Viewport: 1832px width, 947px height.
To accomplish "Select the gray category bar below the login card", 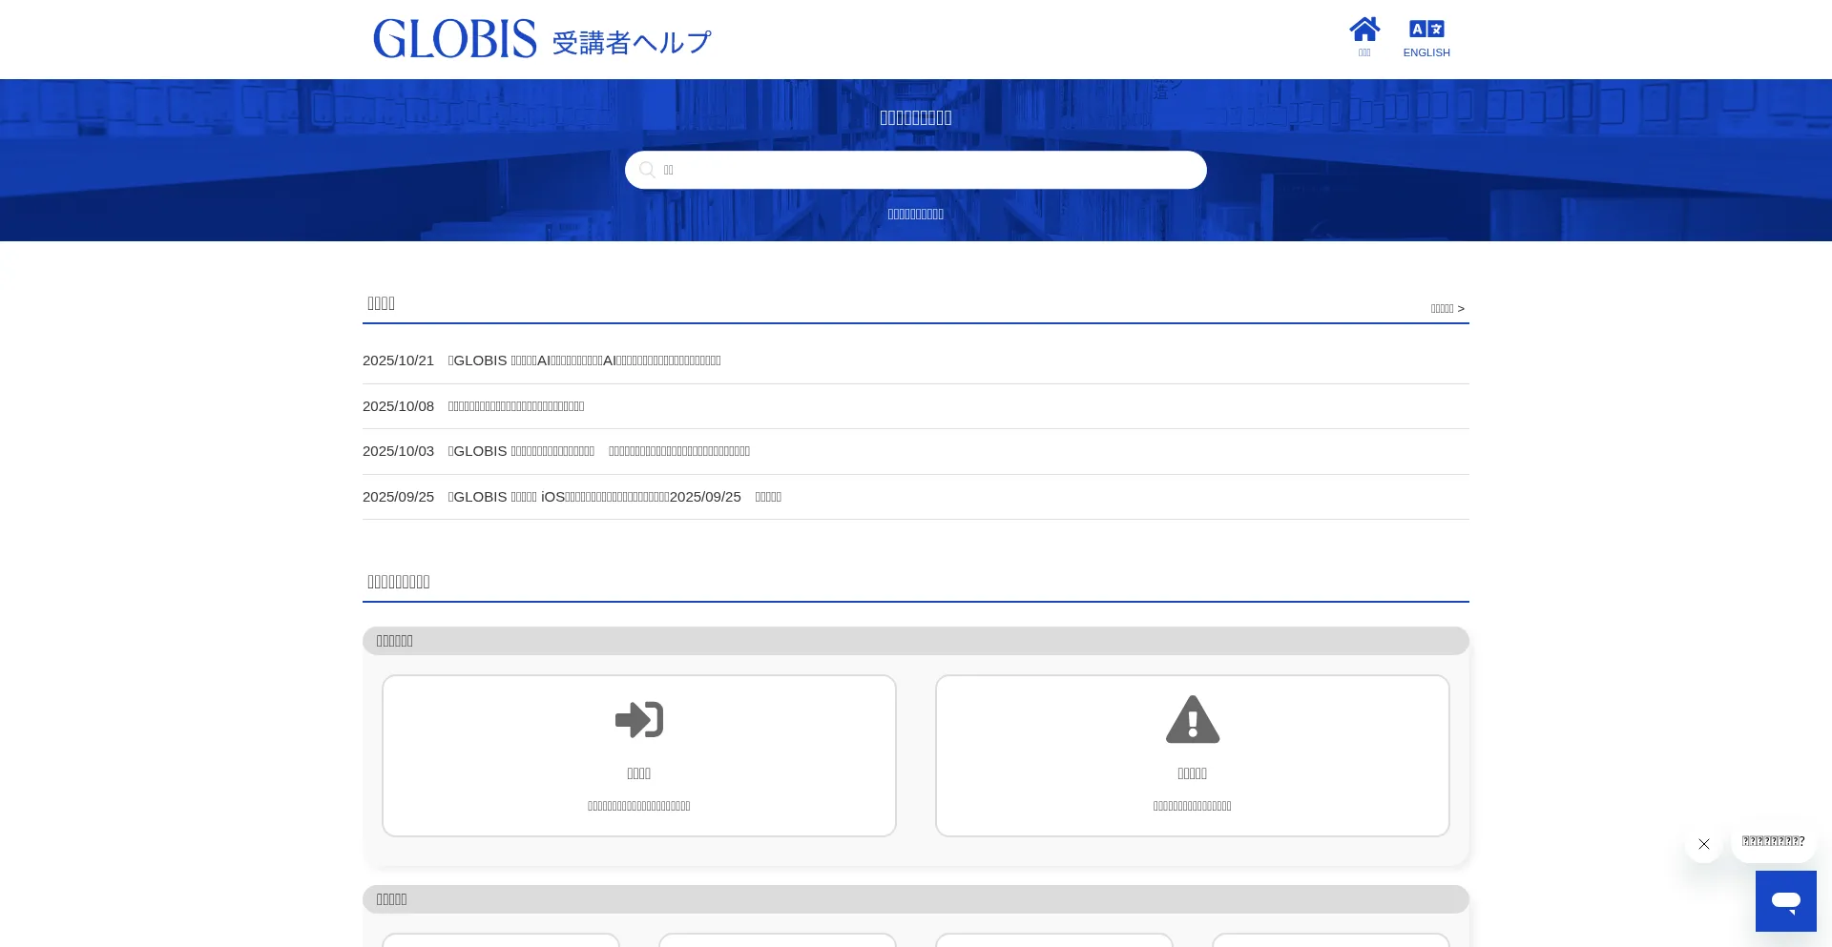I will pyautogui.click(x=915, y=899).
